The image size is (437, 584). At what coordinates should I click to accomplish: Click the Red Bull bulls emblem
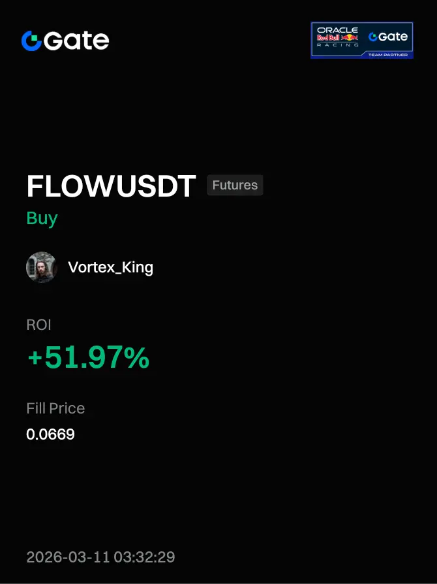click(350, 38)
